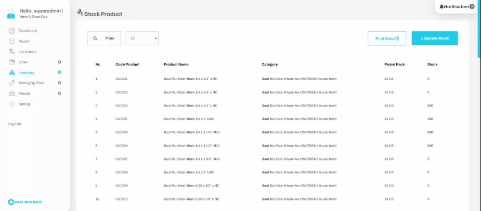Open the rows-per-page dropdown showing 50
Viewport: 481px width, 211px height.
pos(142,39)
